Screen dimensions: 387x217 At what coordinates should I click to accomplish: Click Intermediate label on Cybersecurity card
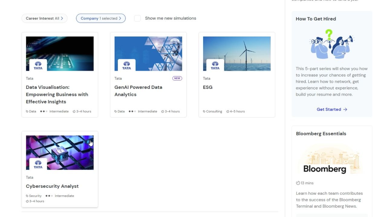[x=64, y=196]
